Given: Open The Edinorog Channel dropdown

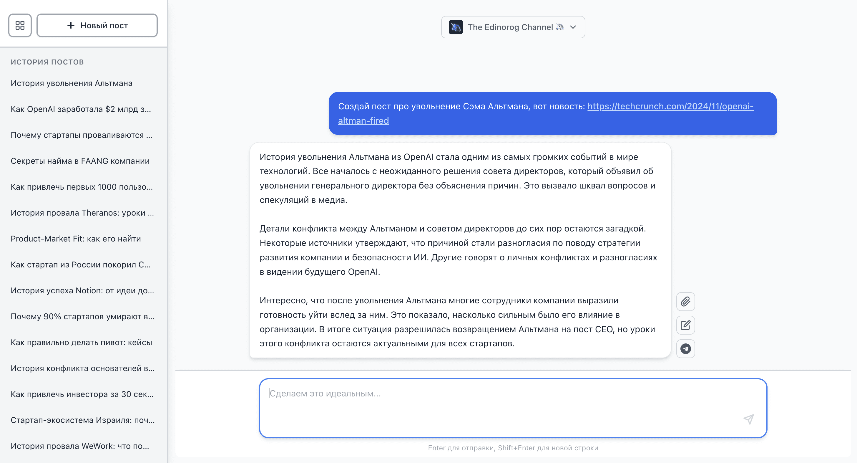Looking at the screenshot, I should (510, 27).
